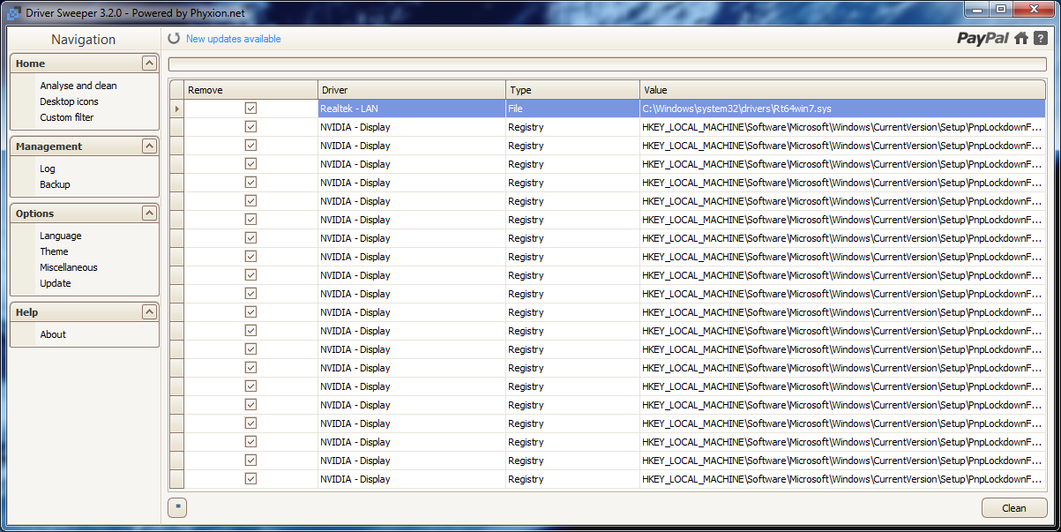Go to the home page icon
1061x532 pixels.
1021,38
